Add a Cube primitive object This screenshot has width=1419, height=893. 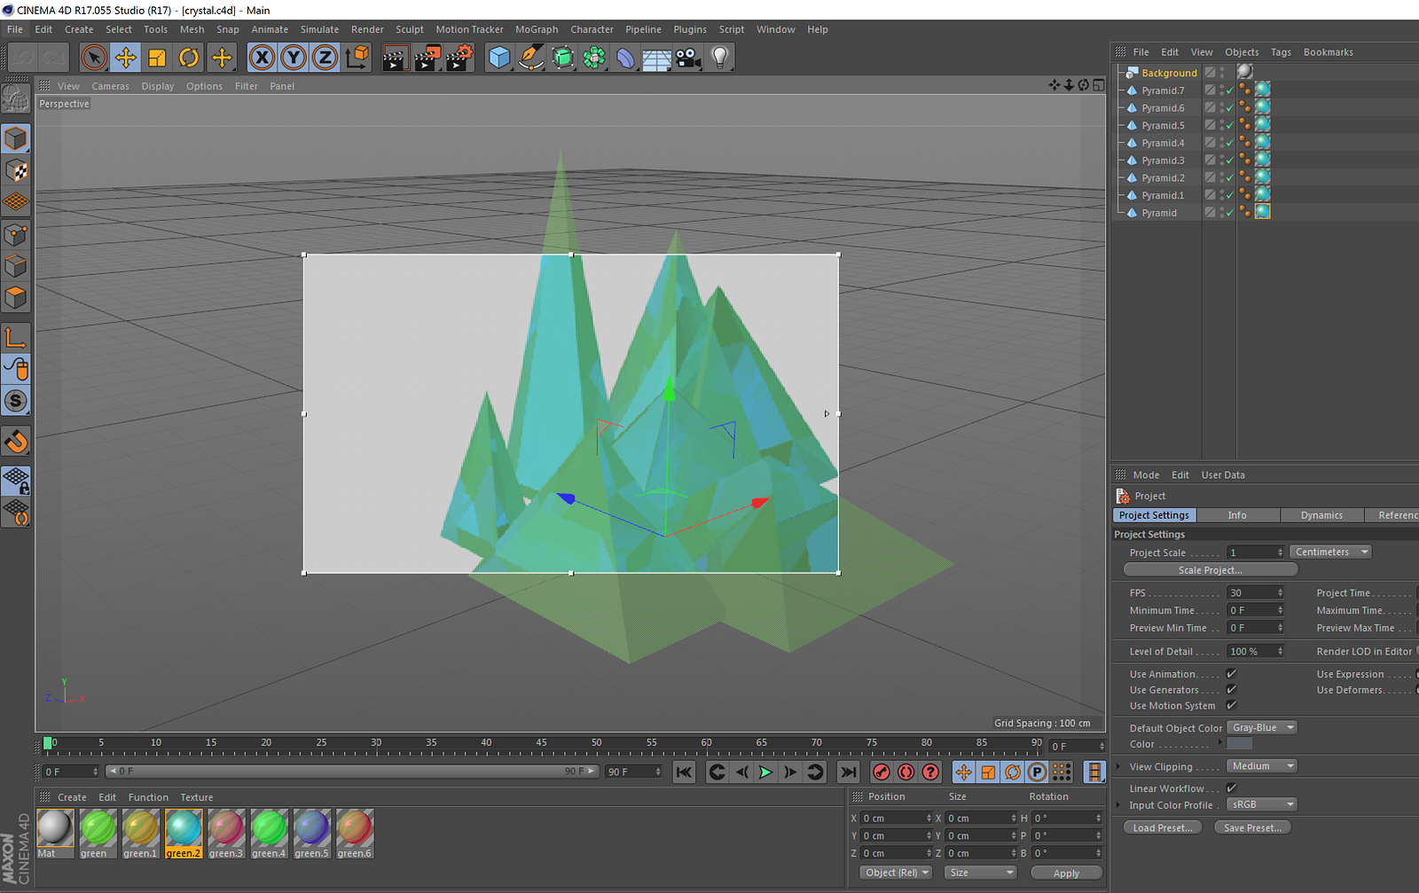click(x=499, y=58)
